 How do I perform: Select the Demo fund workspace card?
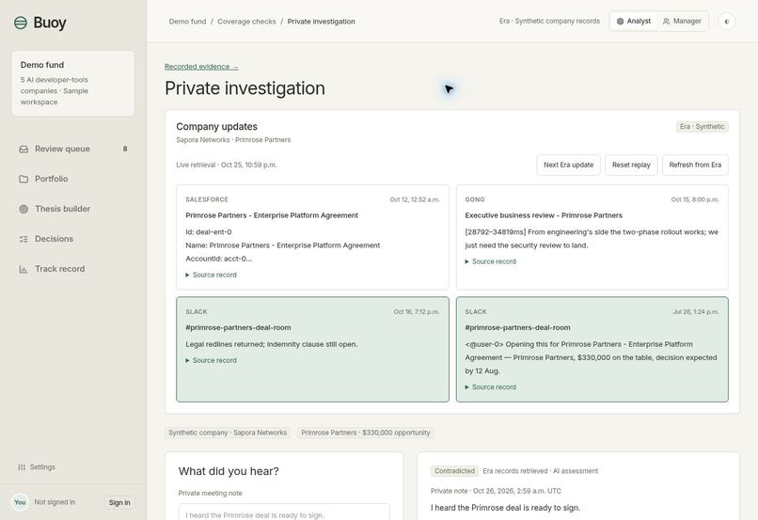pyautogui.click(x=73, y=83)
